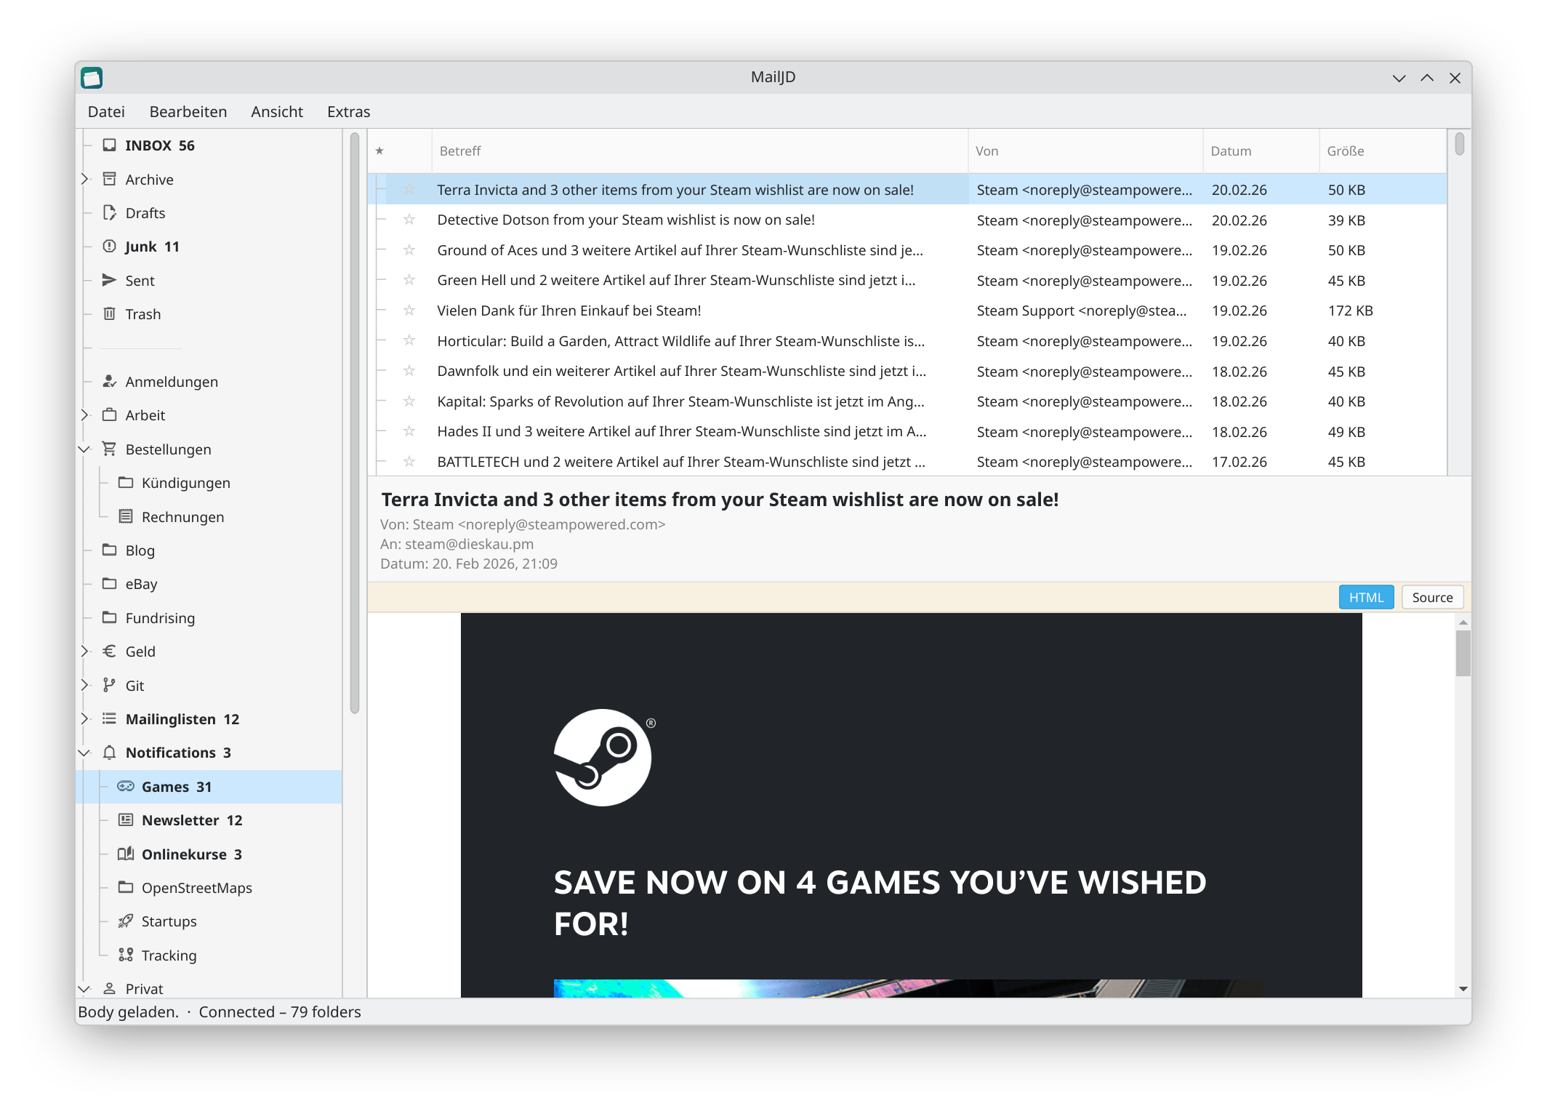Click the Drafts folder icon

click(110, 212)
